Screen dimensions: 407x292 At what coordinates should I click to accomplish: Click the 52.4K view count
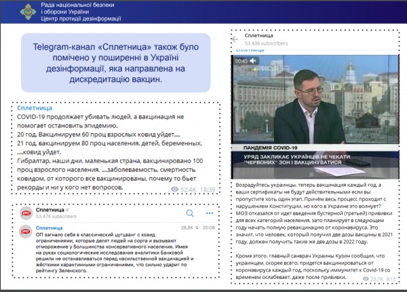click(x=189, y=189)
